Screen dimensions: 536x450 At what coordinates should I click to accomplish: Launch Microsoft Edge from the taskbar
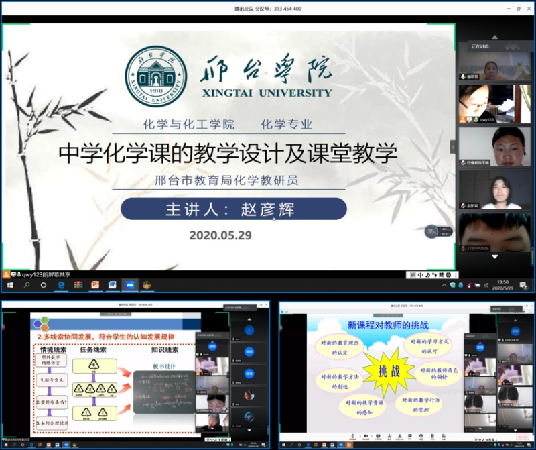pos(61,285)
